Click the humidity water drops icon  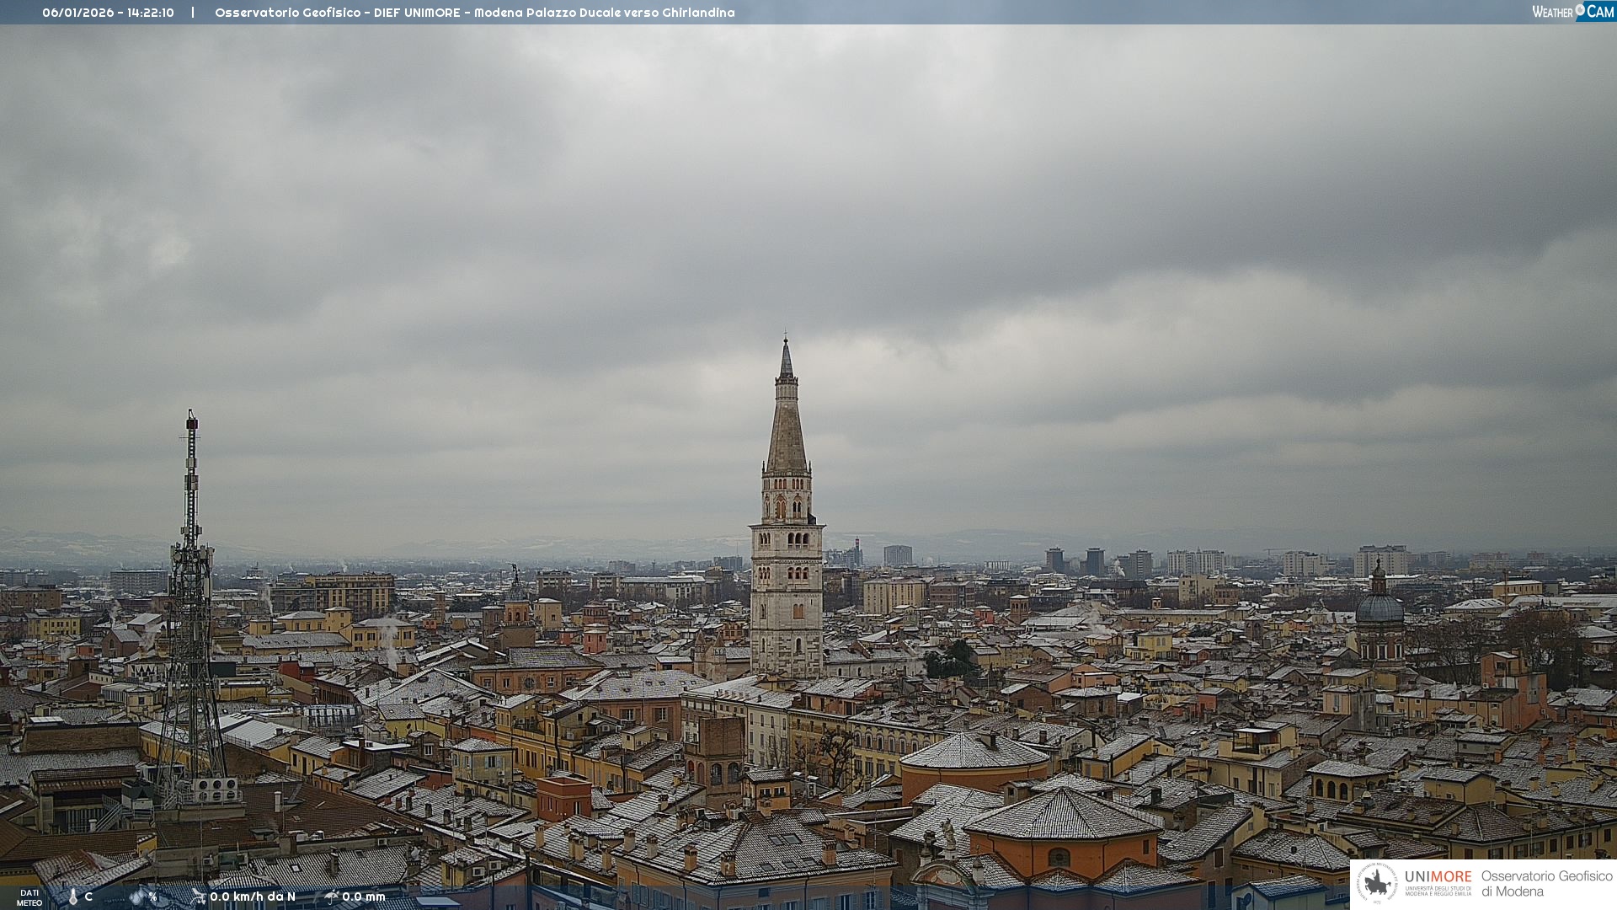[137, 897]
